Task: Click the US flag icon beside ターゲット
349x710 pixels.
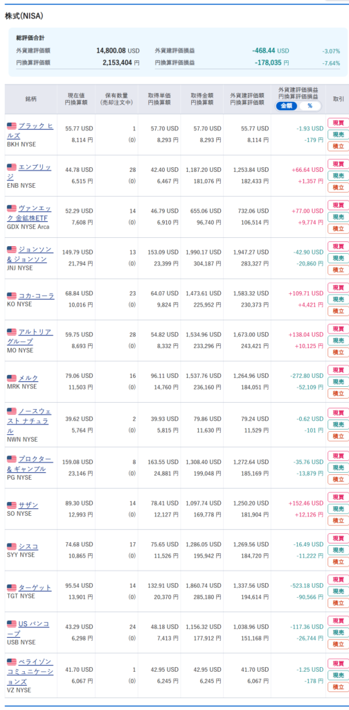Action: (12, 587)
